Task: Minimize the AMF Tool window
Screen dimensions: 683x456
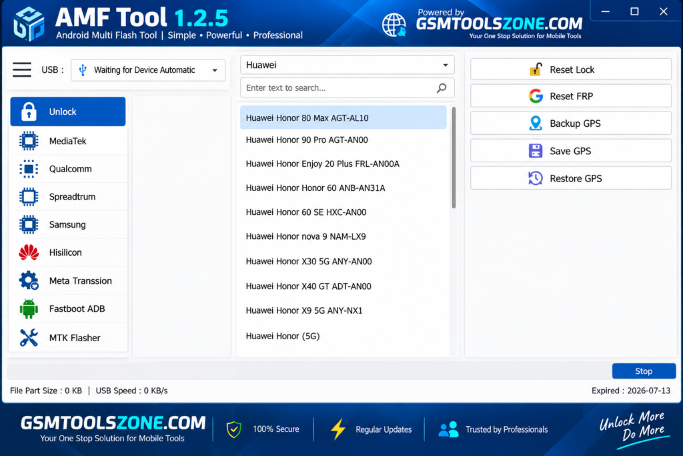Action: point(606,11)
